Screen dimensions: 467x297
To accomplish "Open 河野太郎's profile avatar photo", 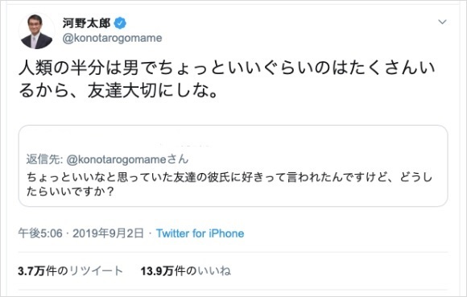I will (x=36, y=31).
